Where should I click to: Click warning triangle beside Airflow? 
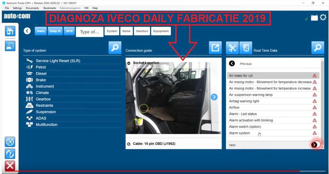[x=315, y=108]
